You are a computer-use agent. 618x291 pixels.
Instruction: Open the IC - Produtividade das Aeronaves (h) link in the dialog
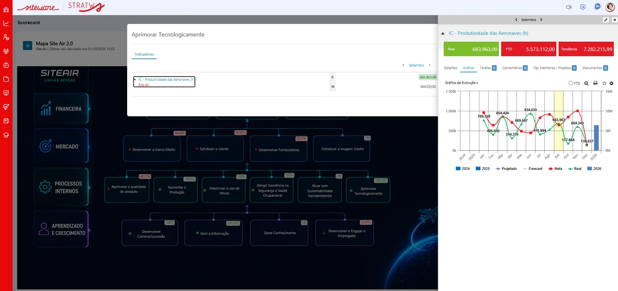pyautogui.click(x=166, y=79)
